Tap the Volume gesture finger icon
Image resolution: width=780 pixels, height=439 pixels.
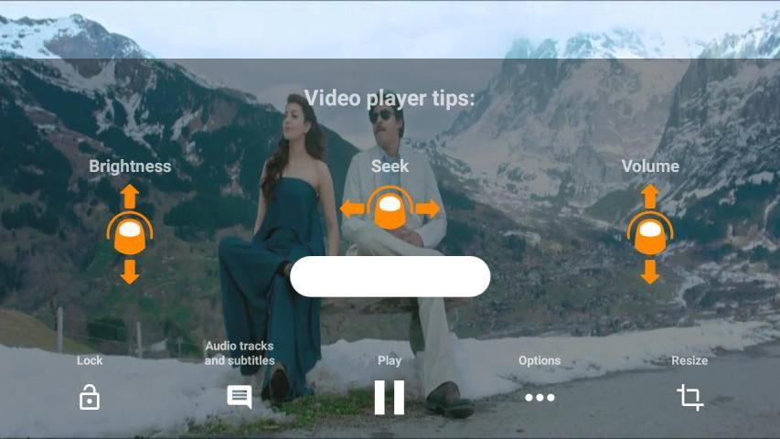coord(650,234)
